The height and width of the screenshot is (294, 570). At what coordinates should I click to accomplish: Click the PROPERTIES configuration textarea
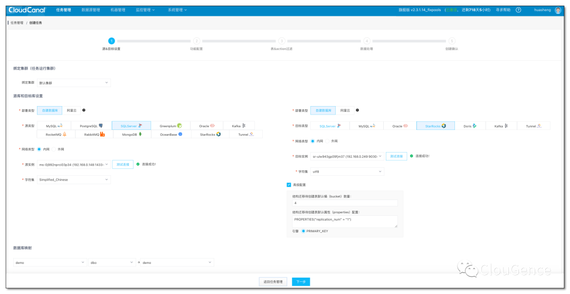pyautogui.click(x=345, y=222)
